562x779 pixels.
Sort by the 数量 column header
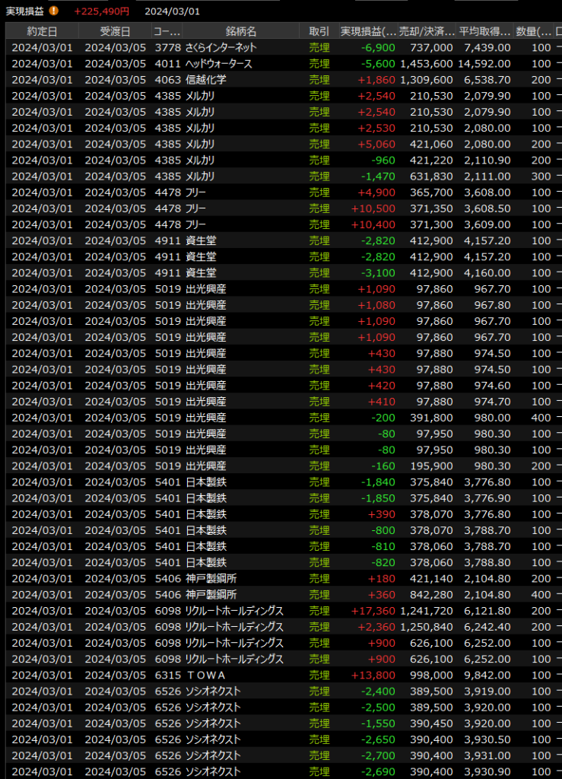click(x=534, y=31)
